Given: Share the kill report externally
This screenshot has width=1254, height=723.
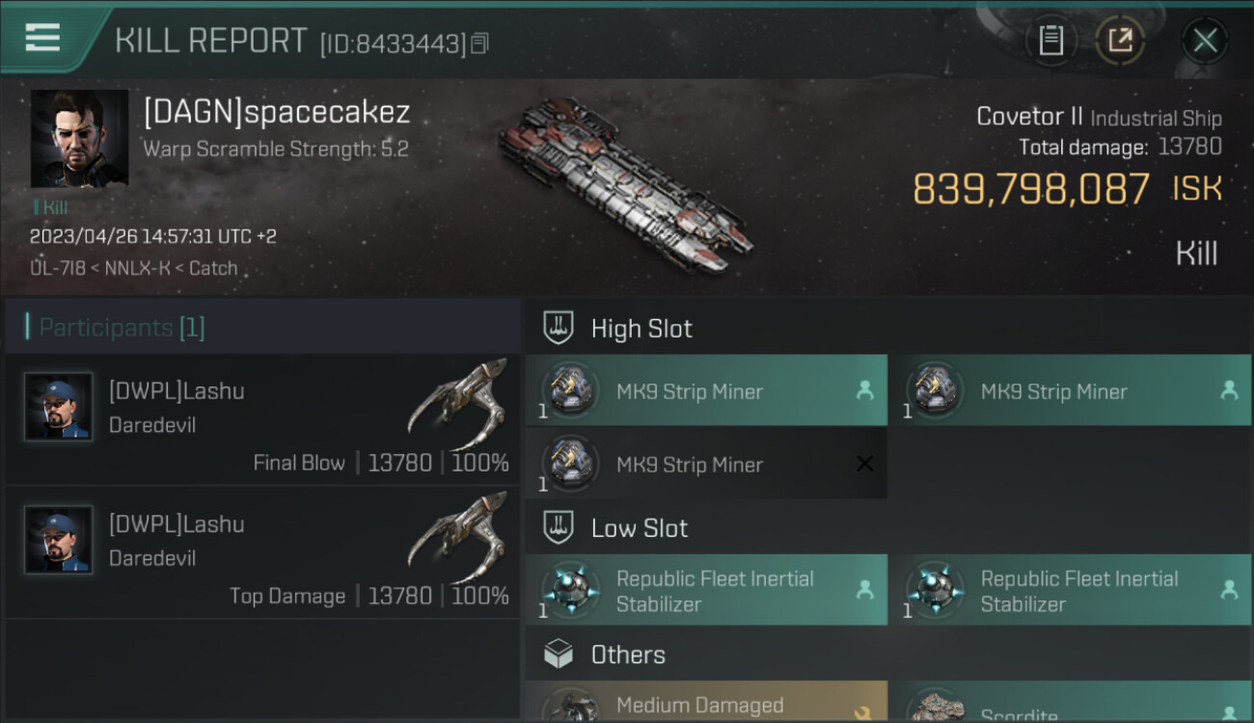Looking at the screenshot, I should pos(1120,40).
